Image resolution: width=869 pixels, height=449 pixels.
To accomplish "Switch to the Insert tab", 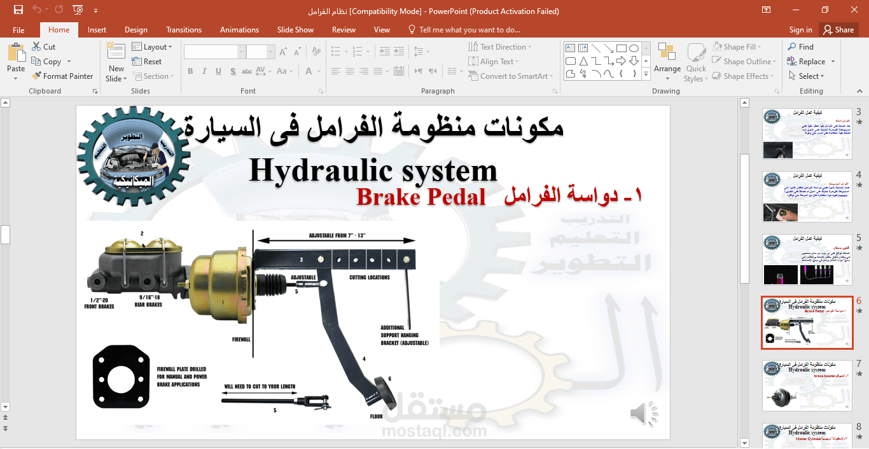I will click(x=97, y=30).
